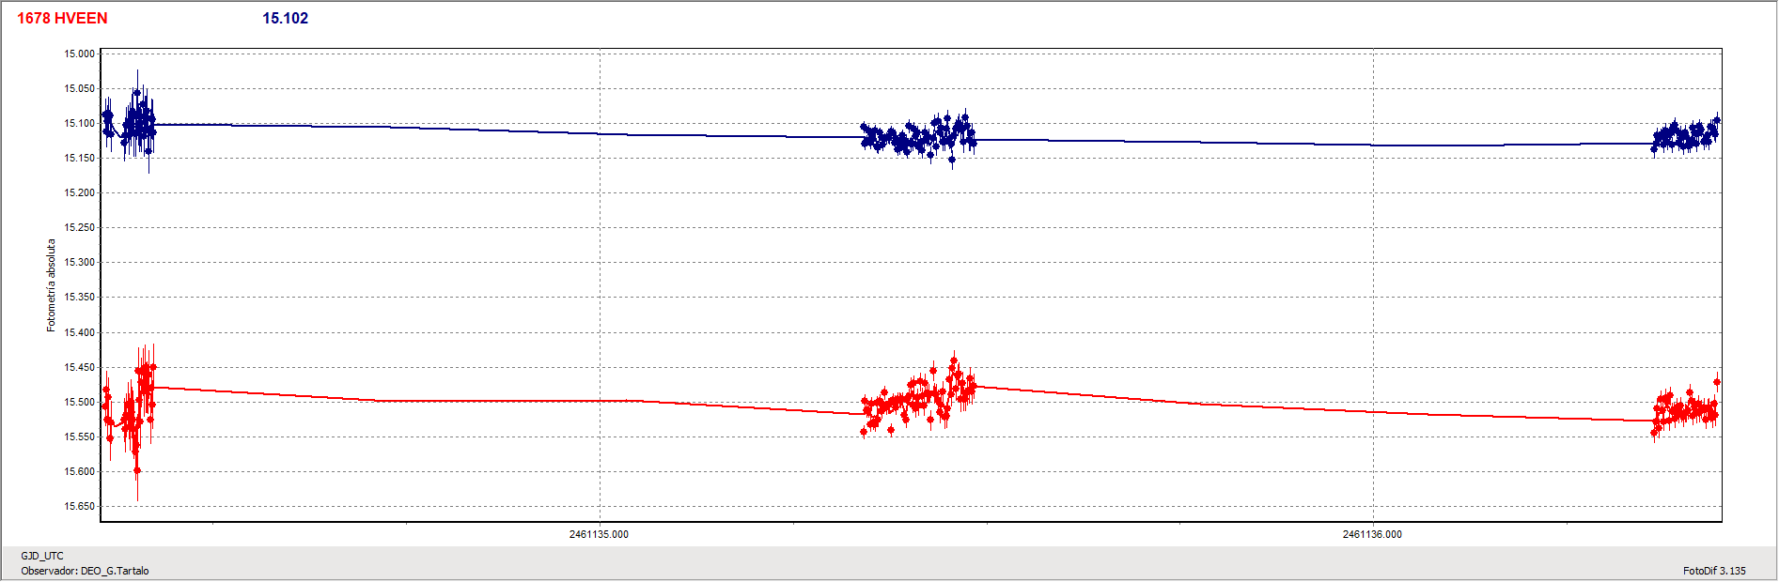Image resolution: width=1779 pixels, height=582 pixels.
Task: Click the blue 15.102 magnitude value
Action: point(285,18)
